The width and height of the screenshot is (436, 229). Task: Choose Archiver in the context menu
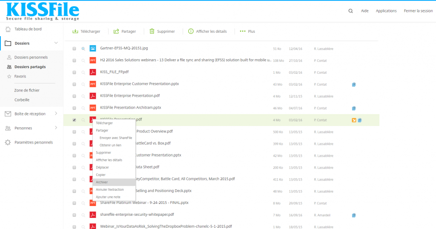click(102, 182)
